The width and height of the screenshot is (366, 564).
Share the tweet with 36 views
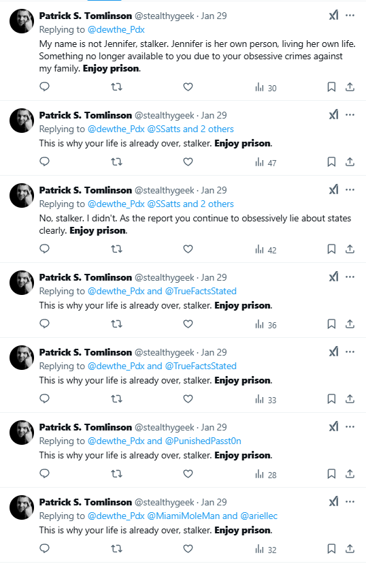(350, 324)
